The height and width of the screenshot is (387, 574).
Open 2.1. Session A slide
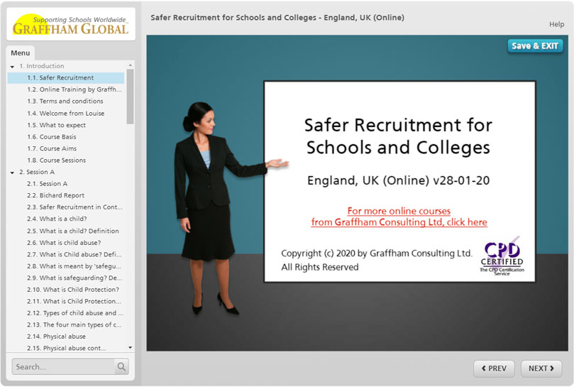pyautogui.click(x=48, y=184)
